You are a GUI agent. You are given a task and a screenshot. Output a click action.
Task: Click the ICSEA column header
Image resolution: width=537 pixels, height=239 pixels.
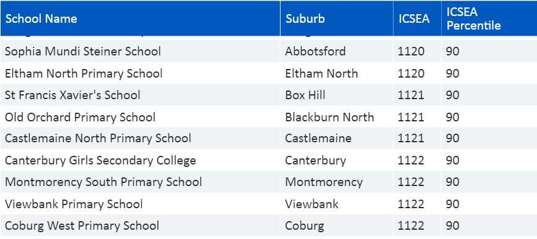[413, 18]
